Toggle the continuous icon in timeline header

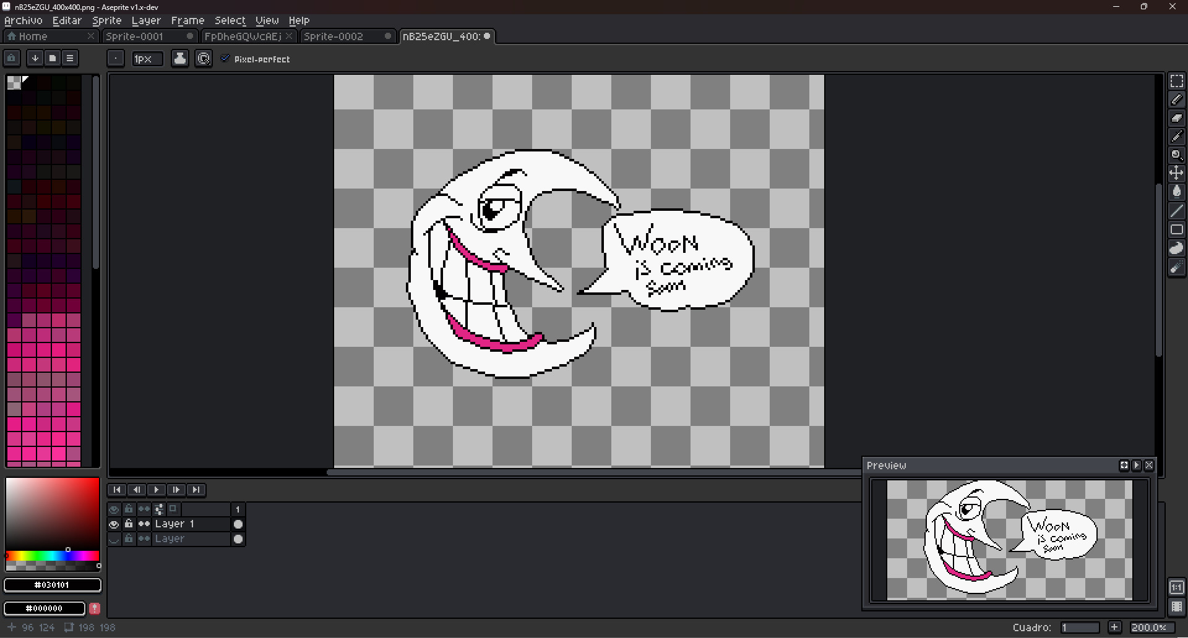144,509
